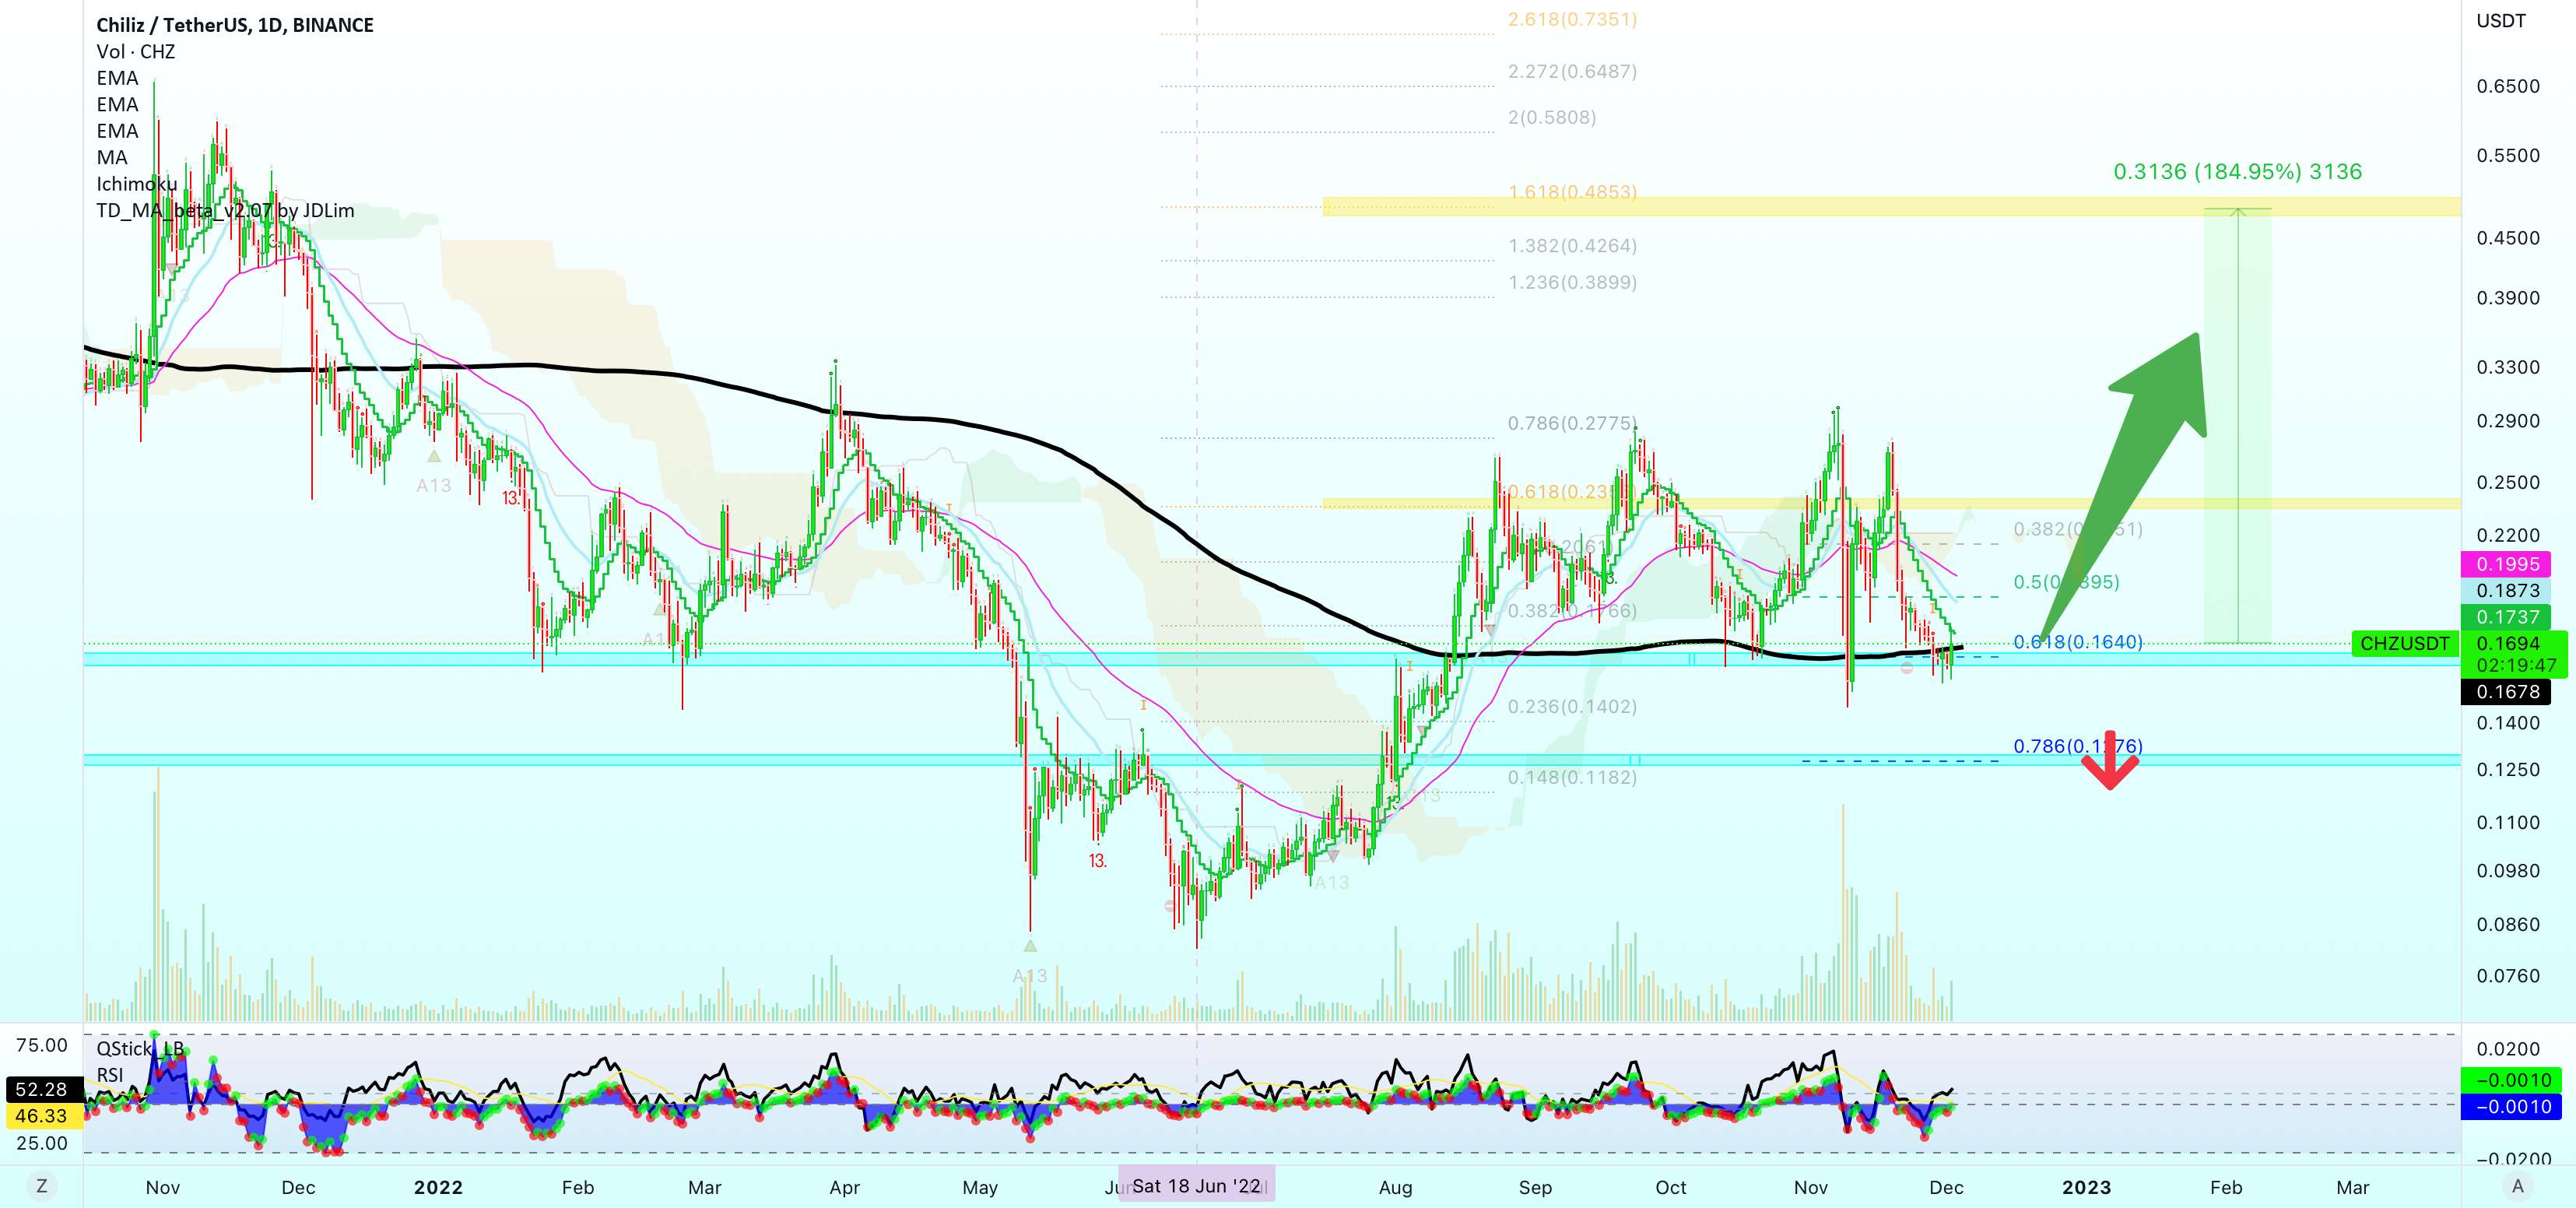The height and width of the screenshot is (1208, 2576).
Task: Click the 75.00 RSI scale value
Action: point(42,1045)
